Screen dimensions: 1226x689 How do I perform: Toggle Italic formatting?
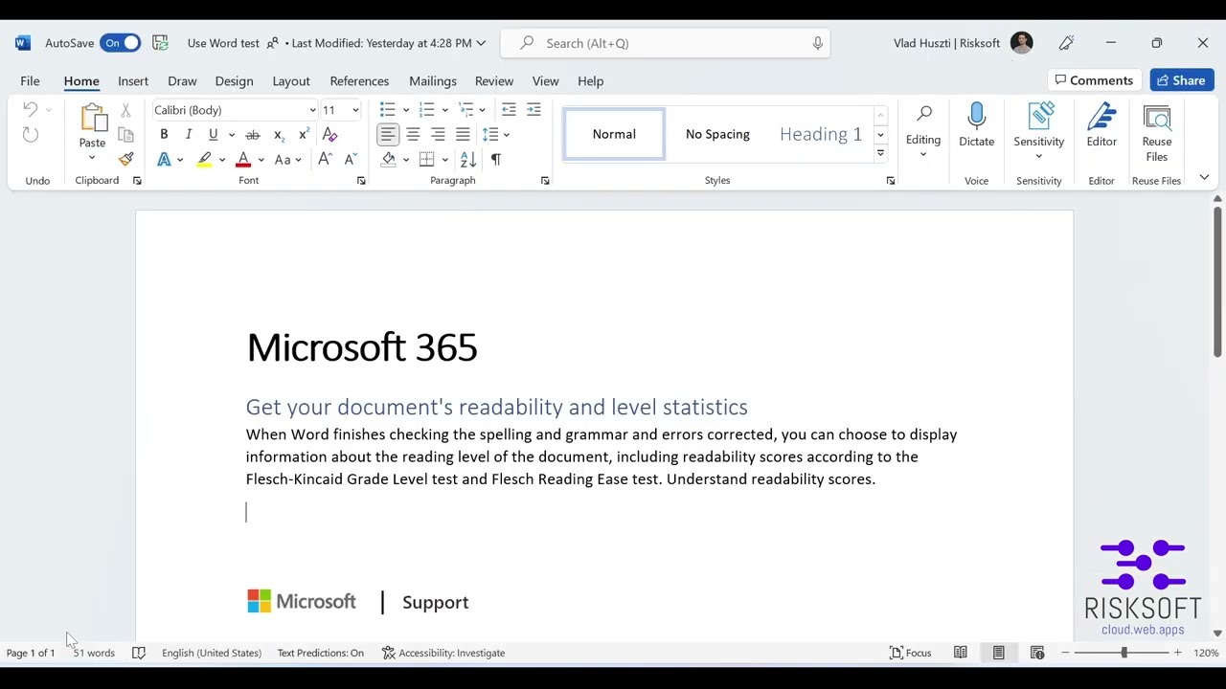pos(189,135)
